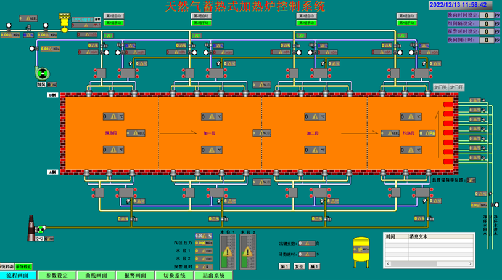Click the top red burner at furnace outlet

click(x=448, y=103)
